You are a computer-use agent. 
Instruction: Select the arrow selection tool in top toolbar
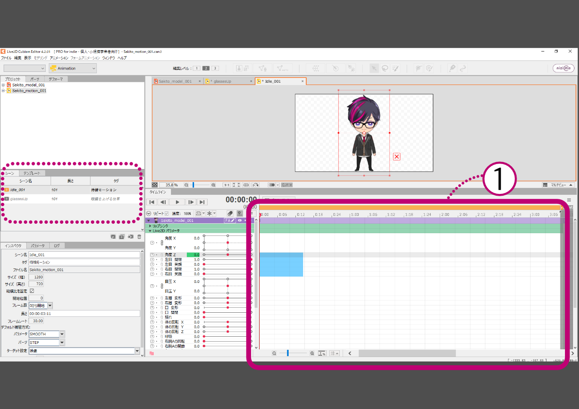click(374, 68)
